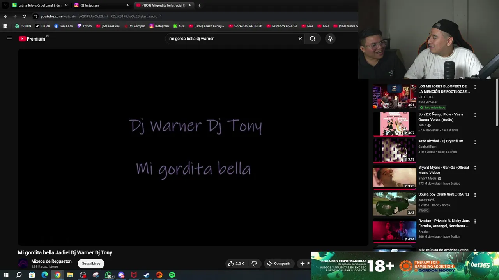
Task: Subscribe via the Suscribirse button
Action: tap(91, 263)
